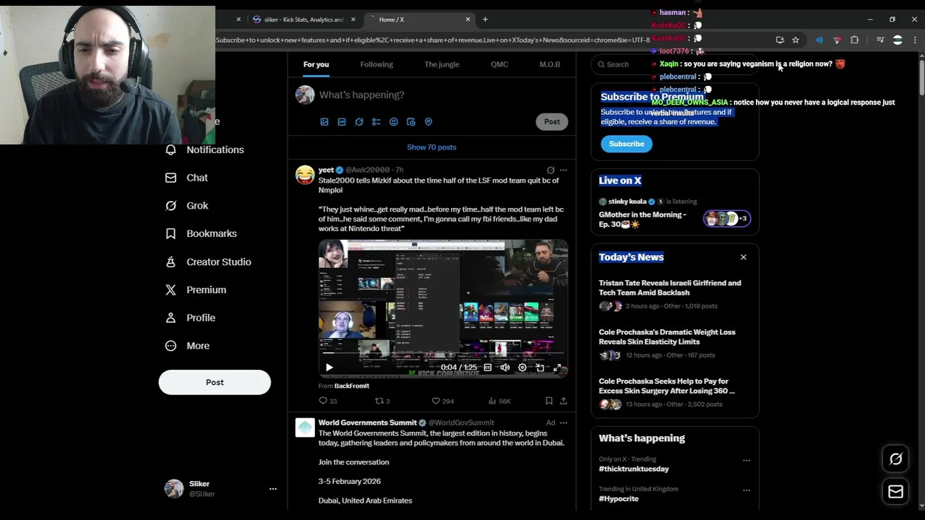Switch to The jungle tab
The width and height of the screenshot is (925, 520).
coord(442,64)
